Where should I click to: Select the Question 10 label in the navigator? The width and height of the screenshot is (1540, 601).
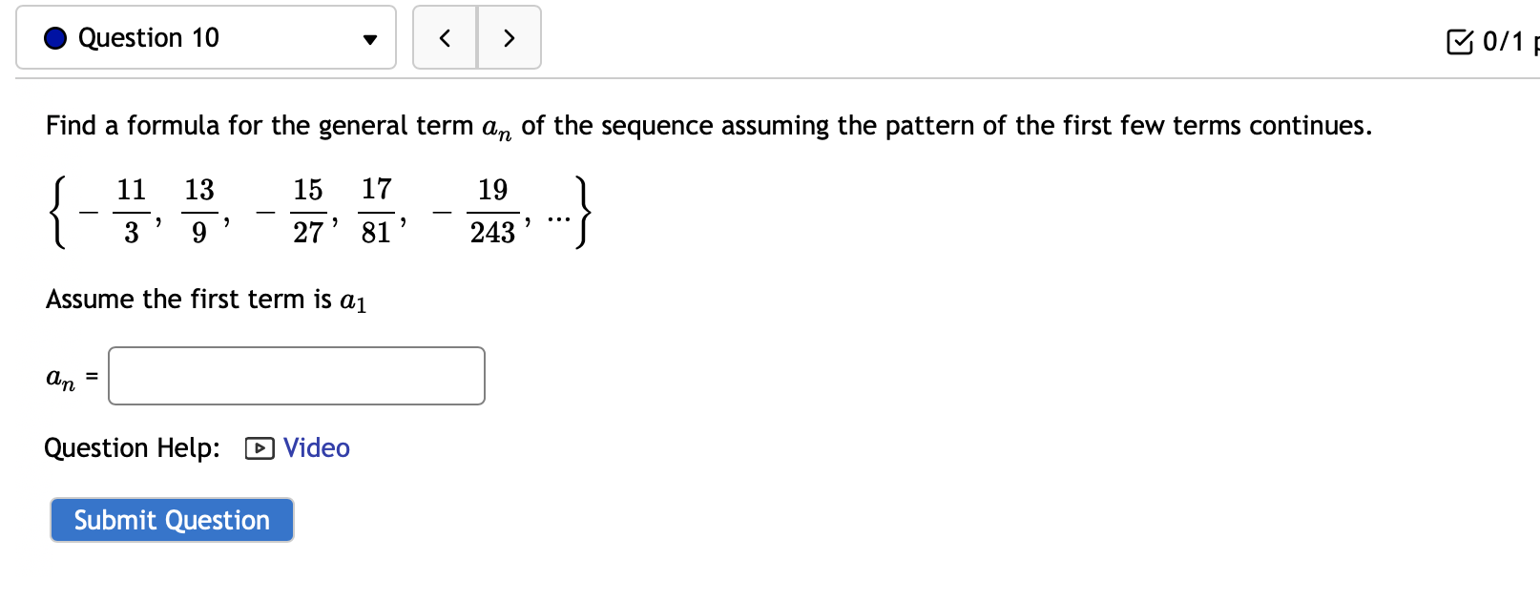click(149, 38)
